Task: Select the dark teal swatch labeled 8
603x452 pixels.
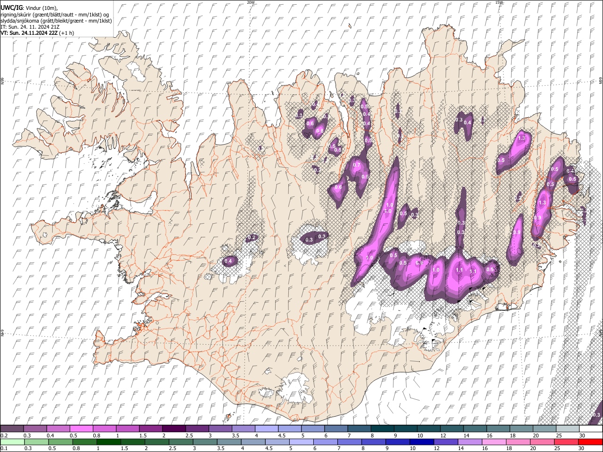Action: tap(382, 428)
